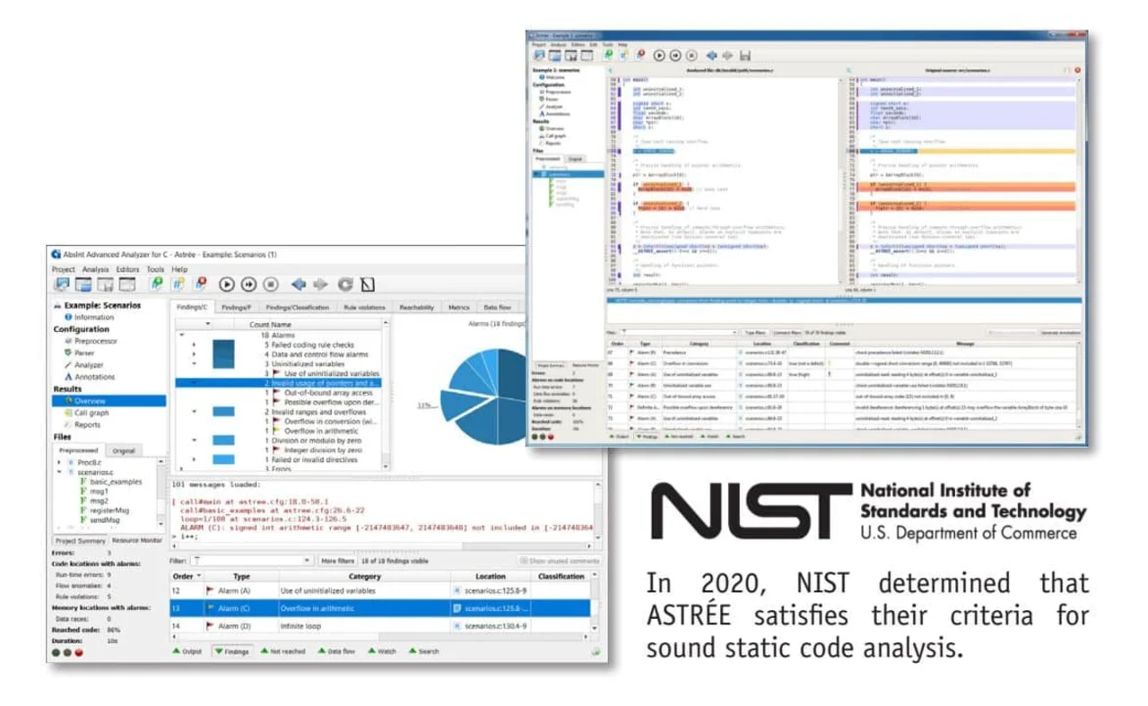This screenshot has height=706, width=1148.
Task: Switch to the Metrics tab
Action: [x=459, y=308]
